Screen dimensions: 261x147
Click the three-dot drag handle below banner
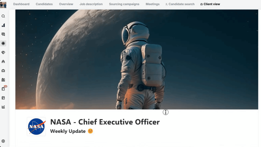pyautogui.click(x=166, y=112)
